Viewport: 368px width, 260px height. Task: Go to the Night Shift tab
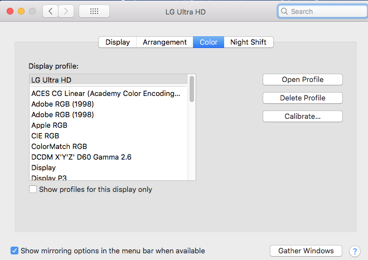(x=248, y=42)
